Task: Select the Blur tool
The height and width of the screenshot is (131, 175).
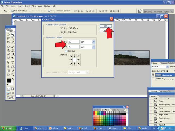Action: [x=8, y=58]
